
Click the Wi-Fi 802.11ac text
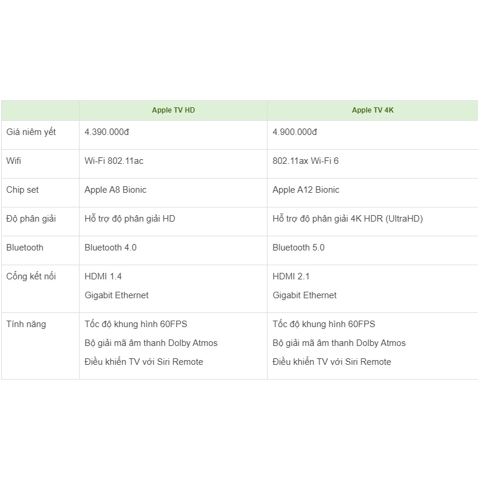(114, 161)
